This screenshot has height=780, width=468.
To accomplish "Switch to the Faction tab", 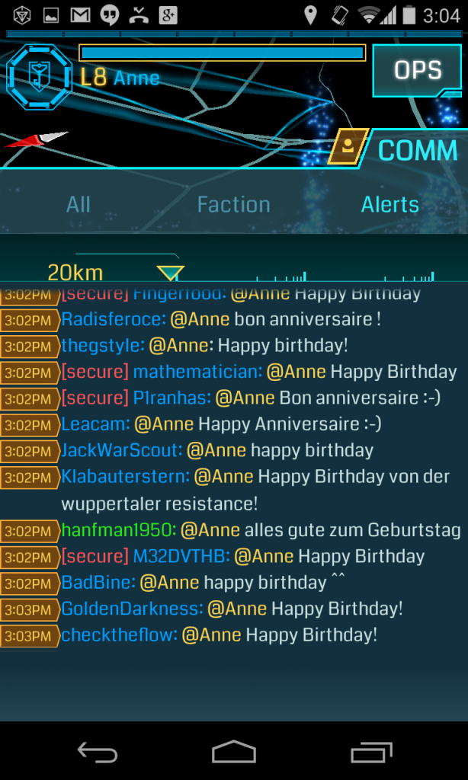I will click(x=233, y=204).
